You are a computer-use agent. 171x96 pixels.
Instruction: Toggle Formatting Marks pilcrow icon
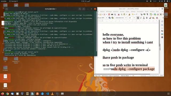pyautogui.click(x=147, y=14)
